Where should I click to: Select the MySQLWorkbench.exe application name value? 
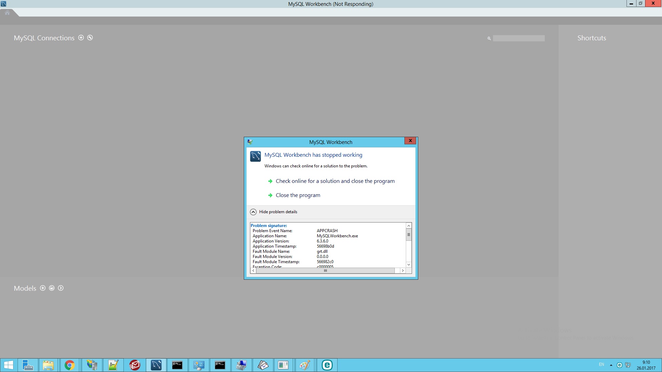pyautogui.click(x=337, y=236)
